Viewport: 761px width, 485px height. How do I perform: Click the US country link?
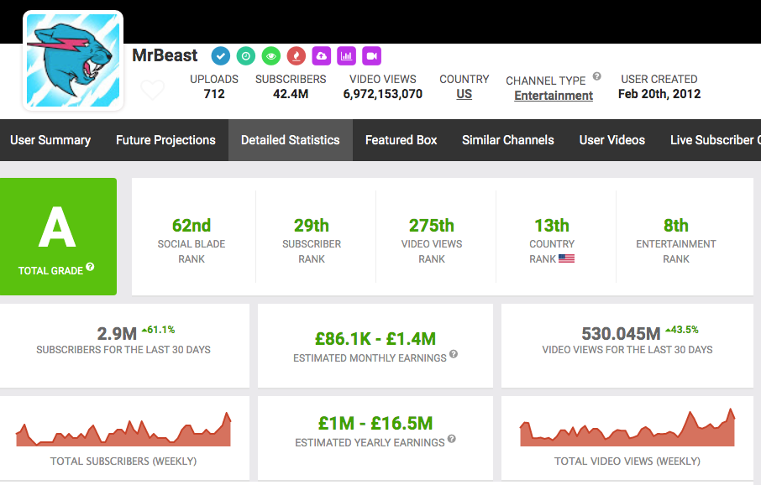click(464, 94)
